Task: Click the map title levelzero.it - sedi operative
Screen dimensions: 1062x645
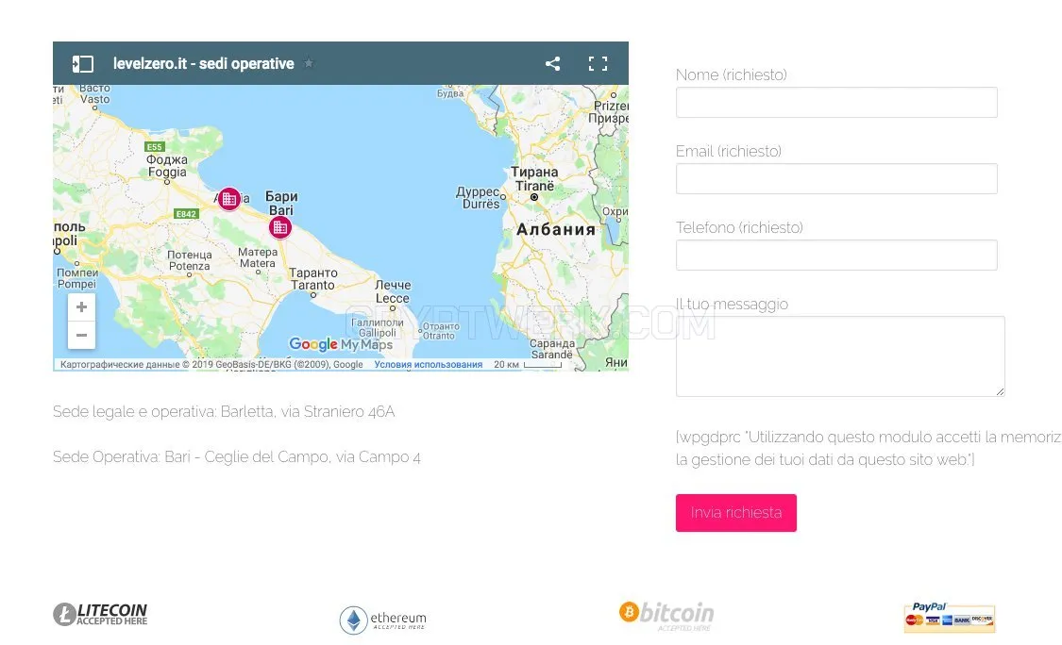Action: (203, 63)
